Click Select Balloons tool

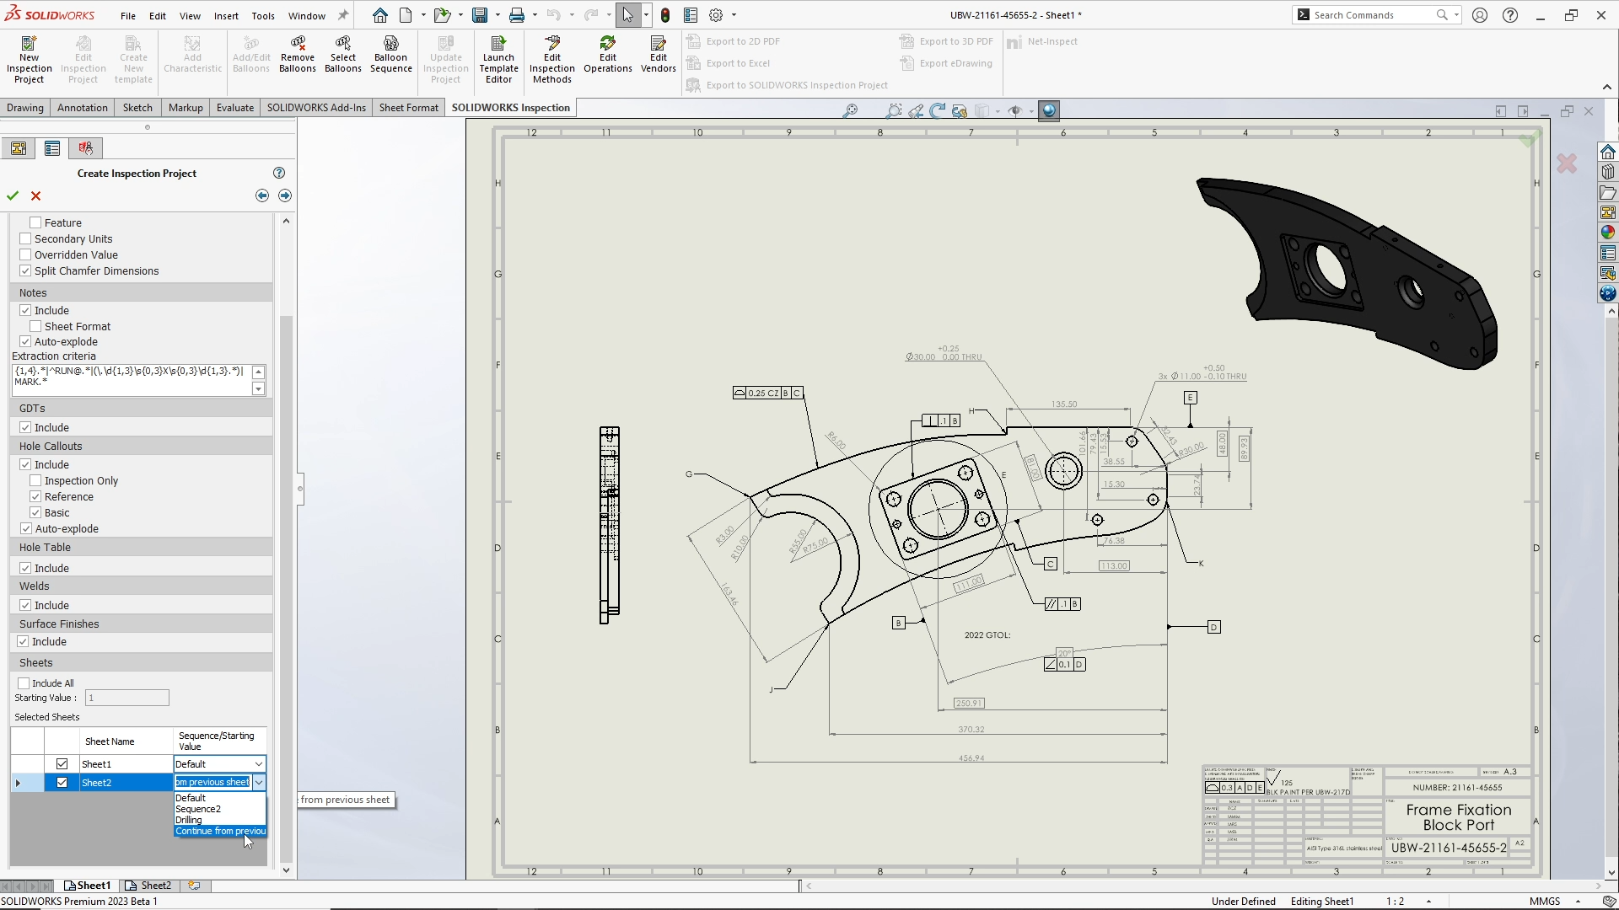(x=342, y=54)
